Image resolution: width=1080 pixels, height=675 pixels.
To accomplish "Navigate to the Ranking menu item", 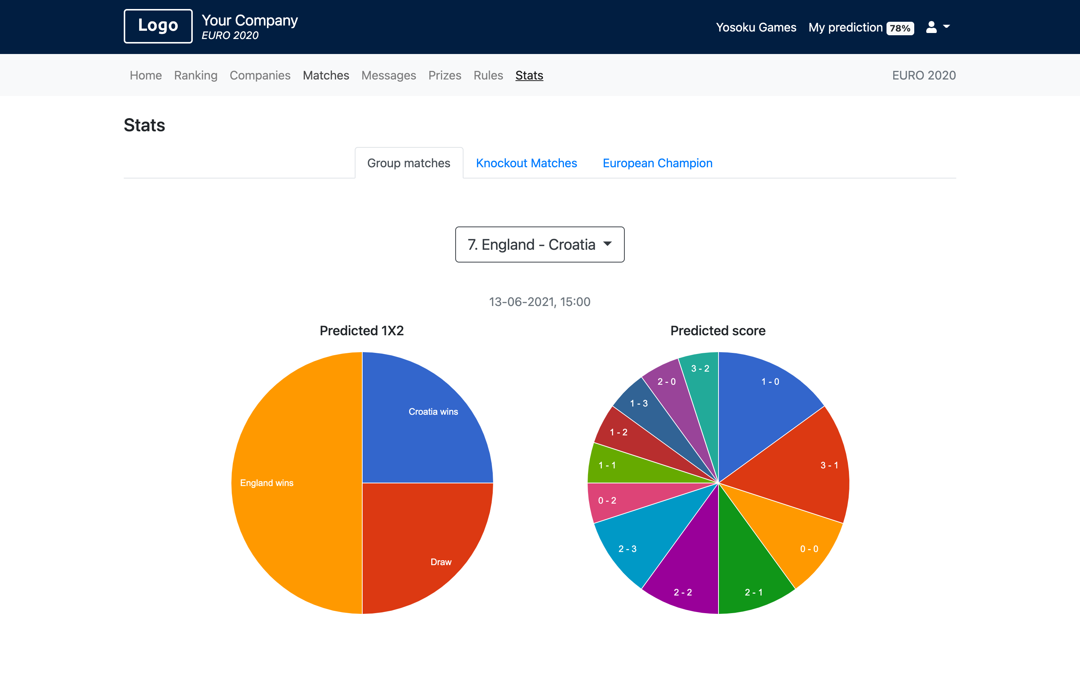I will click(x=194, y=75).
